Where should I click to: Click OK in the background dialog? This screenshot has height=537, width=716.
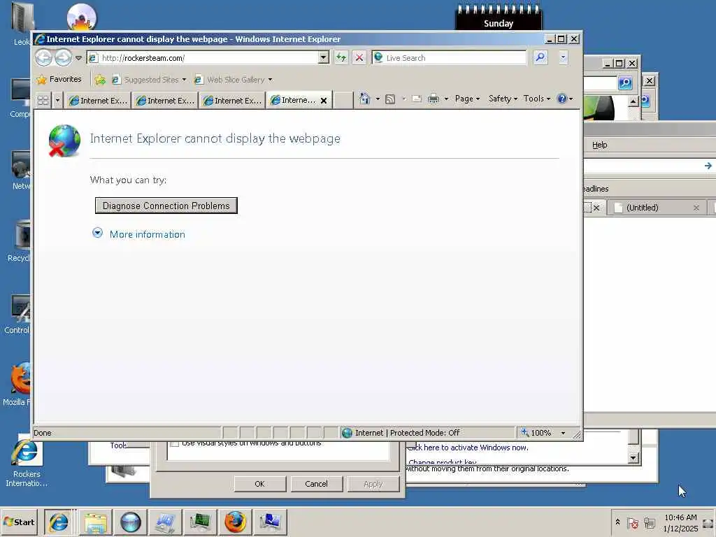click(x=260, y=484)
